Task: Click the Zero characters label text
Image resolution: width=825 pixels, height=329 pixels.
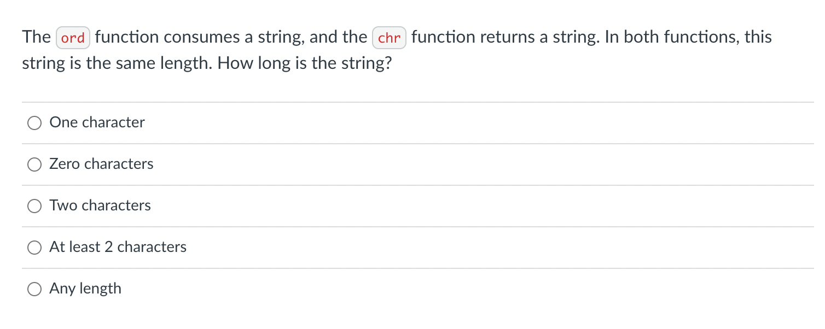Action: [101, 164]
